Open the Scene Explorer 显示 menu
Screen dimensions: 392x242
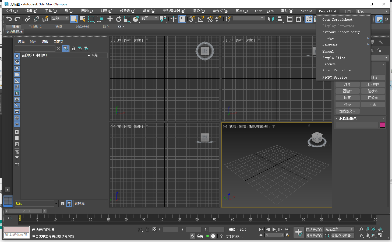33,42
